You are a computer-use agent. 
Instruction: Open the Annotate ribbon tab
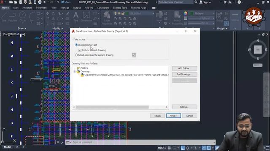click(x=27, y=8)
